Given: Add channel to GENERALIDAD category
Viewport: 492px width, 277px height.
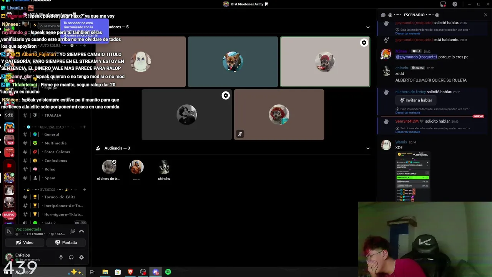Looking at the screenshot, I should (85, 127).
